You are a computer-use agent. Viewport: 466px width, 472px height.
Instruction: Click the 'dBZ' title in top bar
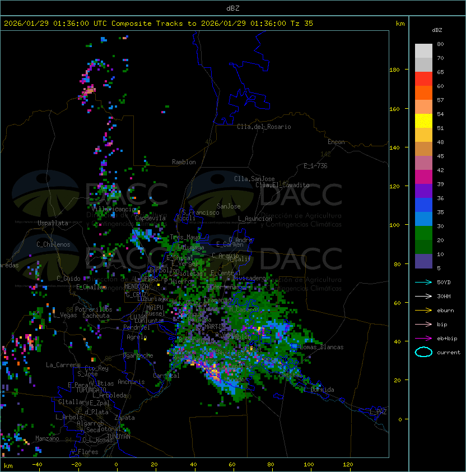[233, 8]
